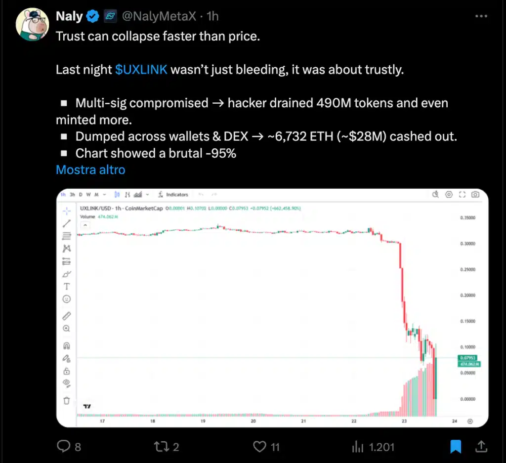Screen dimensions: 506x463
Task: Click "Mostra altro" to expand tweet
Action: (90, 169)
